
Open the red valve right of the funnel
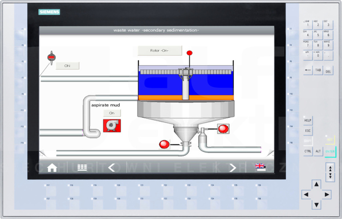[223, 129]
